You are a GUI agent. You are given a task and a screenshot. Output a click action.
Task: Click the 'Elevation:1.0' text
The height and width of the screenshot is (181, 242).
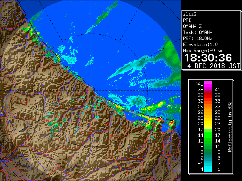pos(200,44)
